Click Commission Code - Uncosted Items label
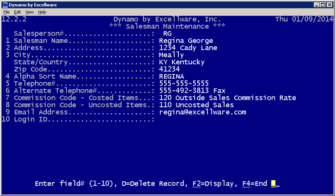335x196 pixels. (80, 105)
